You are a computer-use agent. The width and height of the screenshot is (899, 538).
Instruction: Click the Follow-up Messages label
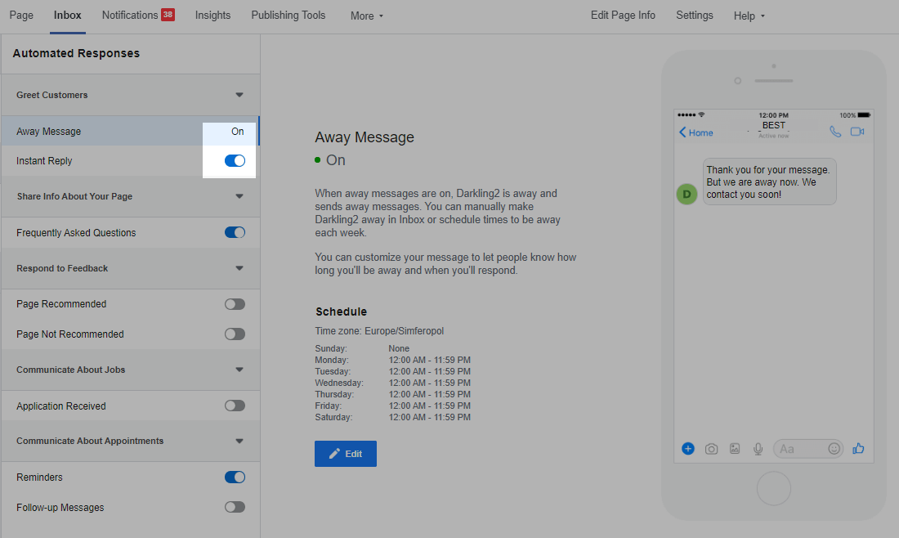pos(60,508)
